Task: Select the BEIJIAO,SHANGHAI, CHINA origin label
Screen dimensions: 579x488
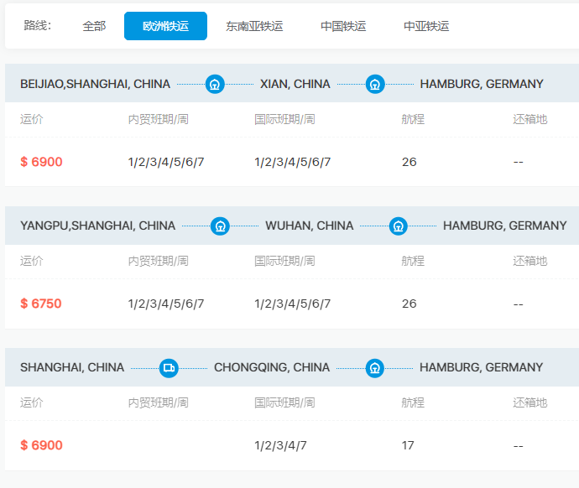Action: point(95,84)
